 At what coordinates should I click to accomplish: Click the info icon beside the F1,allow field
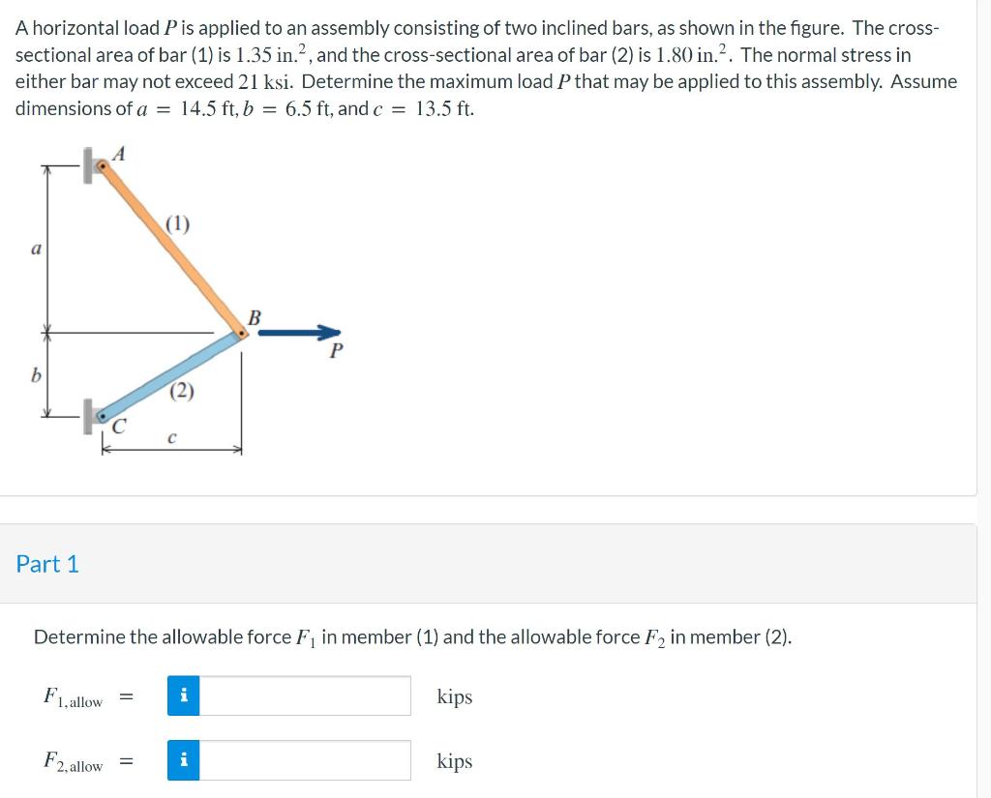tap(185, 695)
